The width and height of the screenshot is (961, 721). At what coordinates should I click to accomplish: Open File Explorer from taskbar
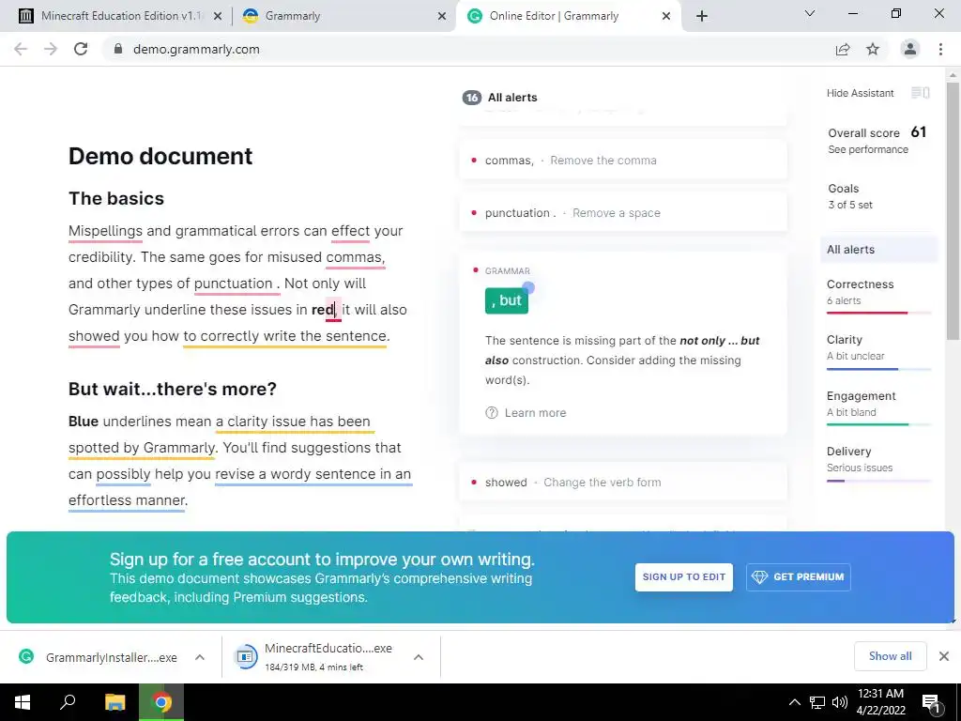[x=114, y=702]
